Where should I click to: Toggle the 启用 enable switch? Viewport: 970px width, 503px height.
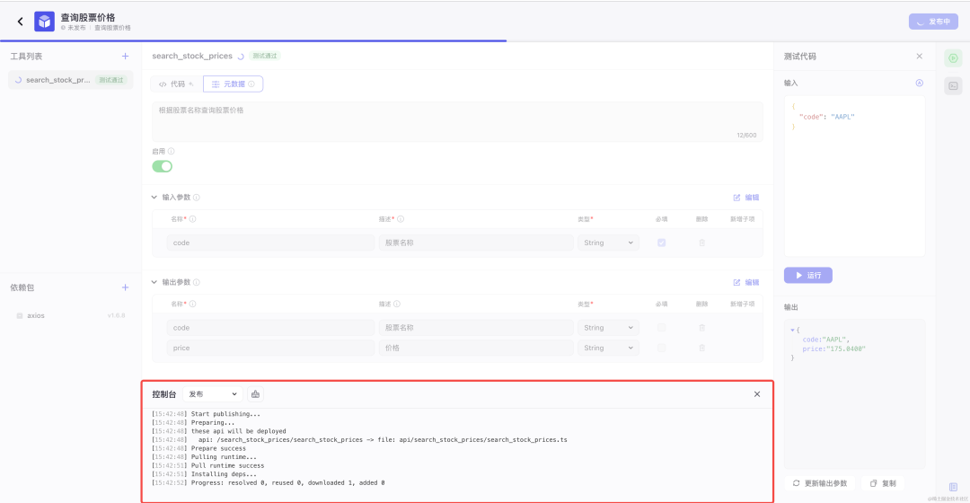[x=162, y=166]
